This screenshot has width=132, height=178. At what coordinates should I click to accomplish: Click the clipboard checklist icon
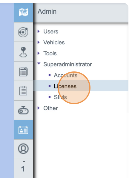pyautogui.click(x=23, y=90)
